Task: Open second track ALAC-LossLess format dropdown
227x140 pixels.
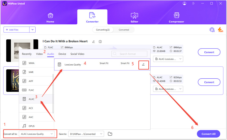Action: 168,89
